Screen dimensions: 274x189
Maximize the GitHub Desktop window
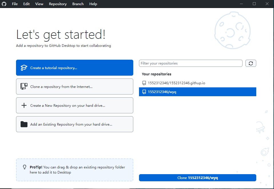[x=254, y=4]
